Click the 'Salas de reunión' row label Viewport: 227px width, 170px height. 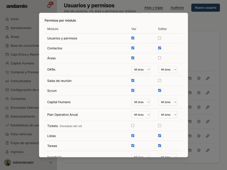pos(59,81)
